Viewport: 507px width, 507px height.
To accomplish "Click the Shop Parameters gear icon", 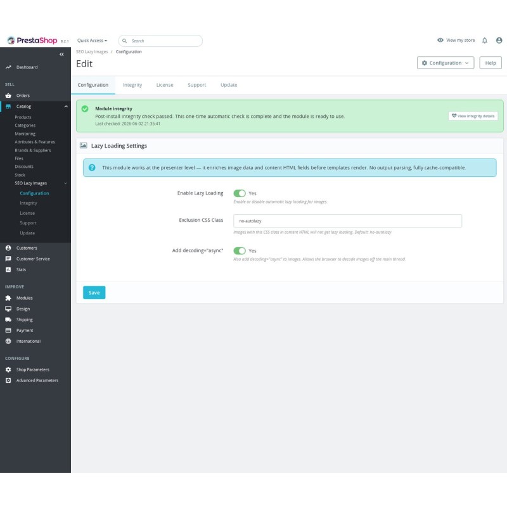I will pyautogui.click(x=8, y=369).
